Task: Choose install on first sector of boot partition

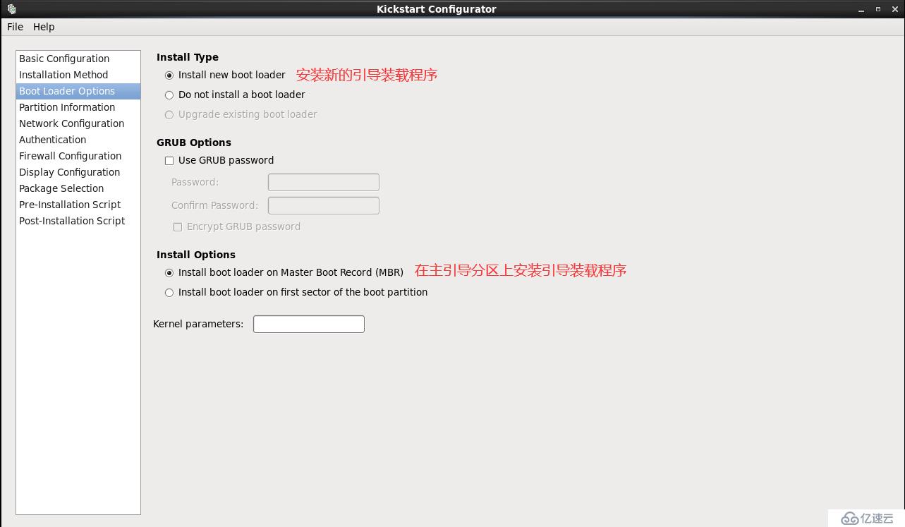Action: click(x=169, y=293)
